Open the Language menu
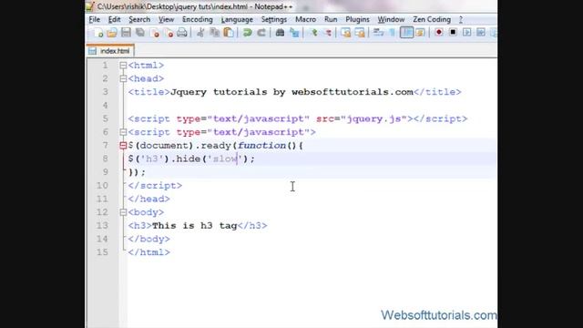583x328 pixels. click(237, 19)
